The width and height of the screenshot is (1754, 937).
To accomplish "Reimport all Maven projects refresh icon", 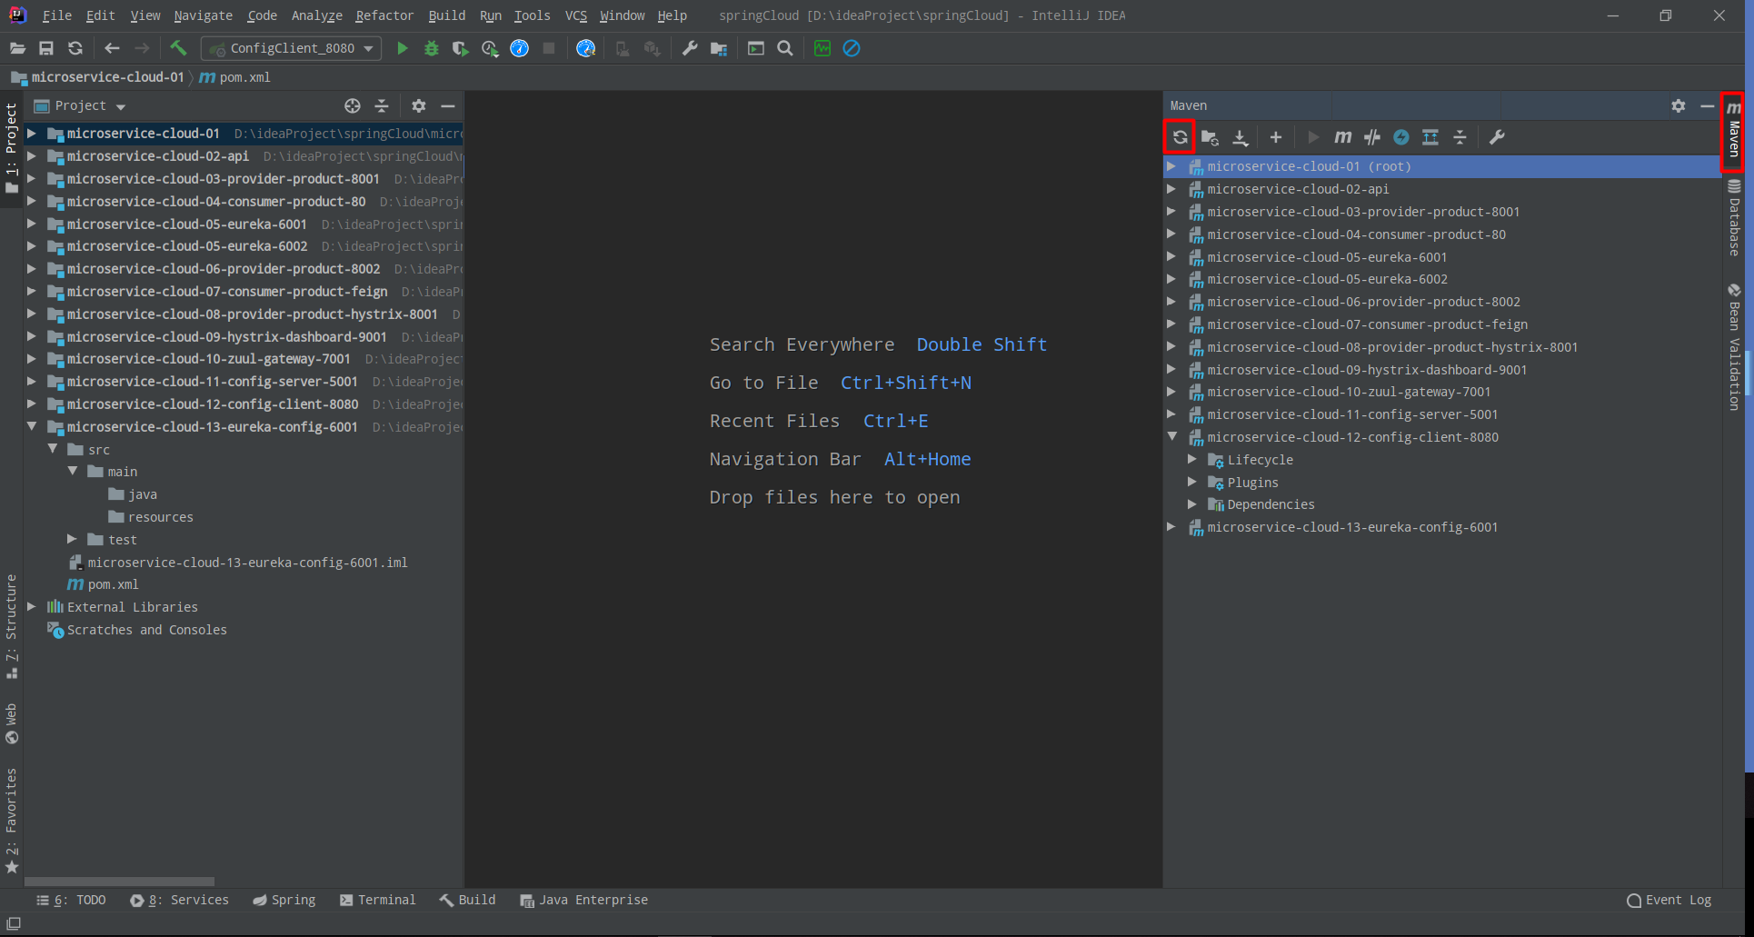I will (1180, 137).
